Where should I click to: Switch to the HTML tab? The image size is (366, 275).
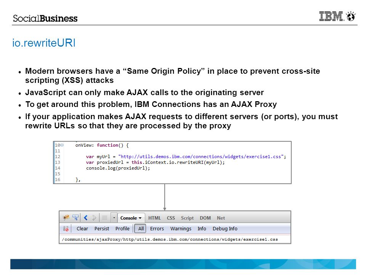click(154, 218)
